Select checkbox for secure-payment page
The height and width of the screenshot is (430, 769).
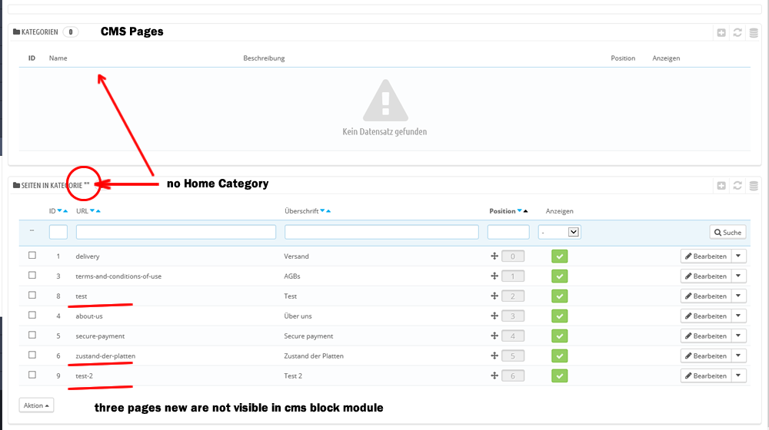point(32,335)
